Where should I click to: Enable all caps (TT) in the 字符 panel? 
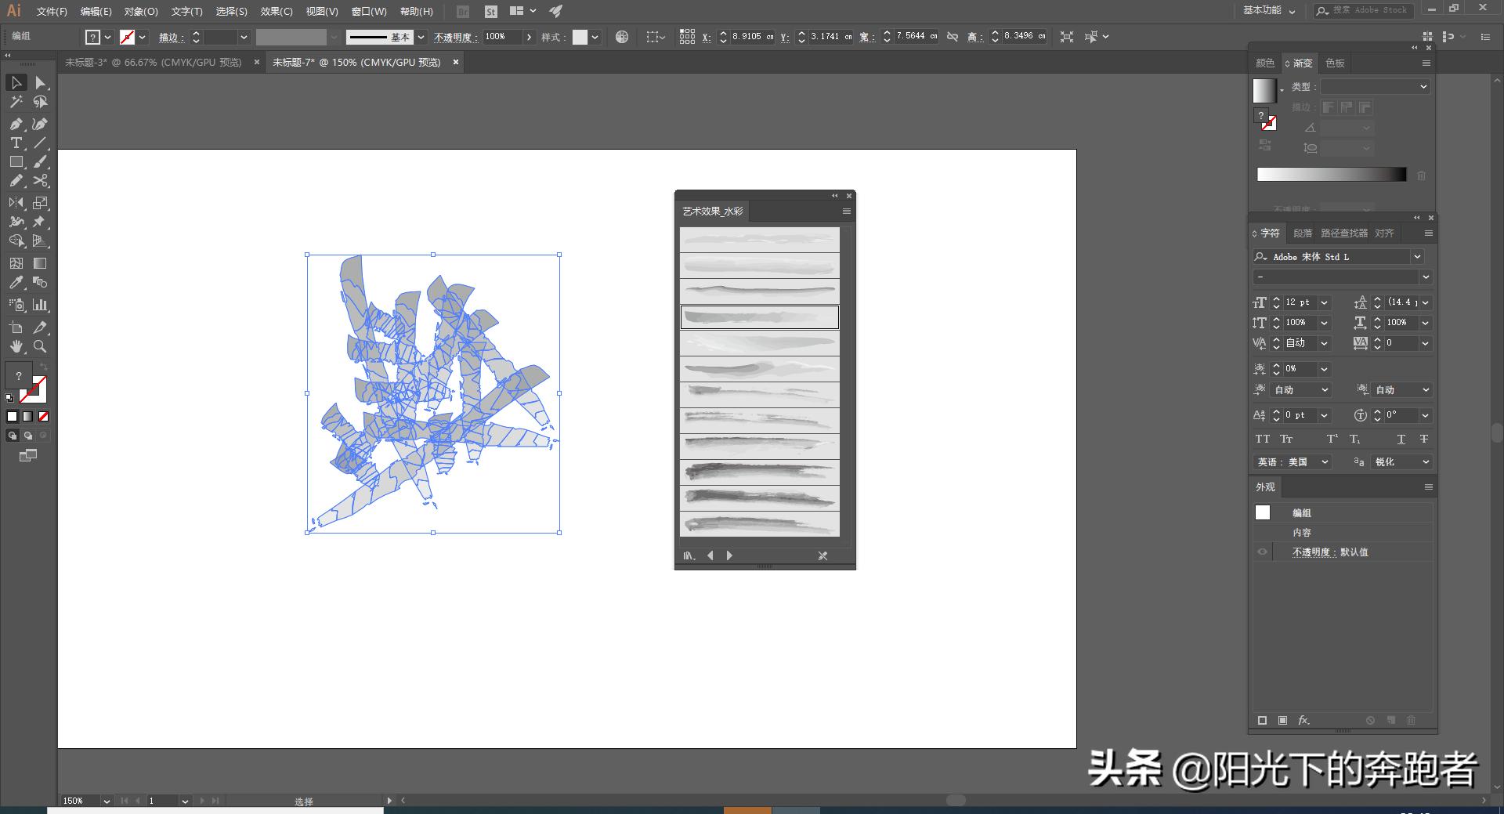1262,439
